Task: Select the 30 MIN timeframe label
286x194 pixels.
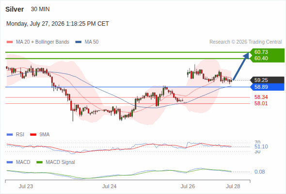Action: click(x=40, y=9)
